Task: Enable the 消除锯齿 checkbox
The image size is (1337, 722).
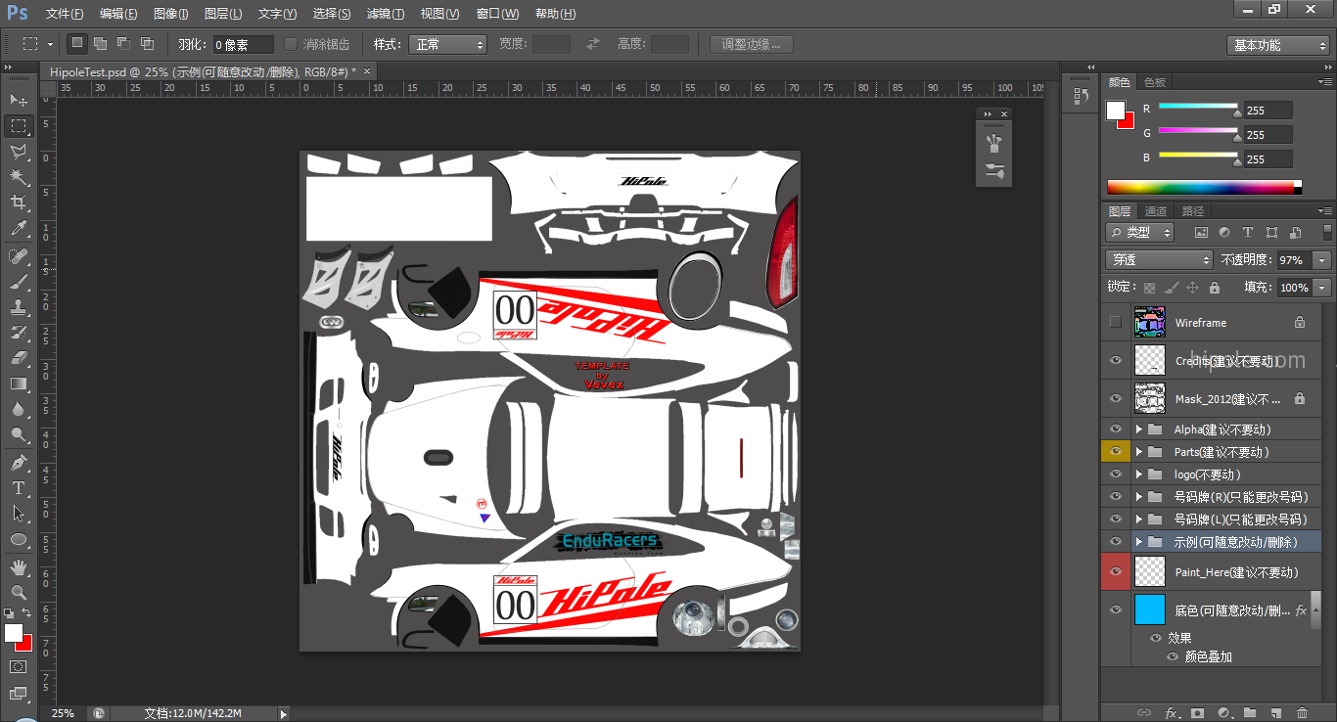Action: pos(291,44)
